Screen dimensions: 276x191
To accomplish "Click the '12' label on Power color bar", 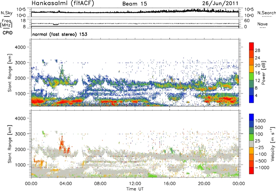I will [257, 81].
